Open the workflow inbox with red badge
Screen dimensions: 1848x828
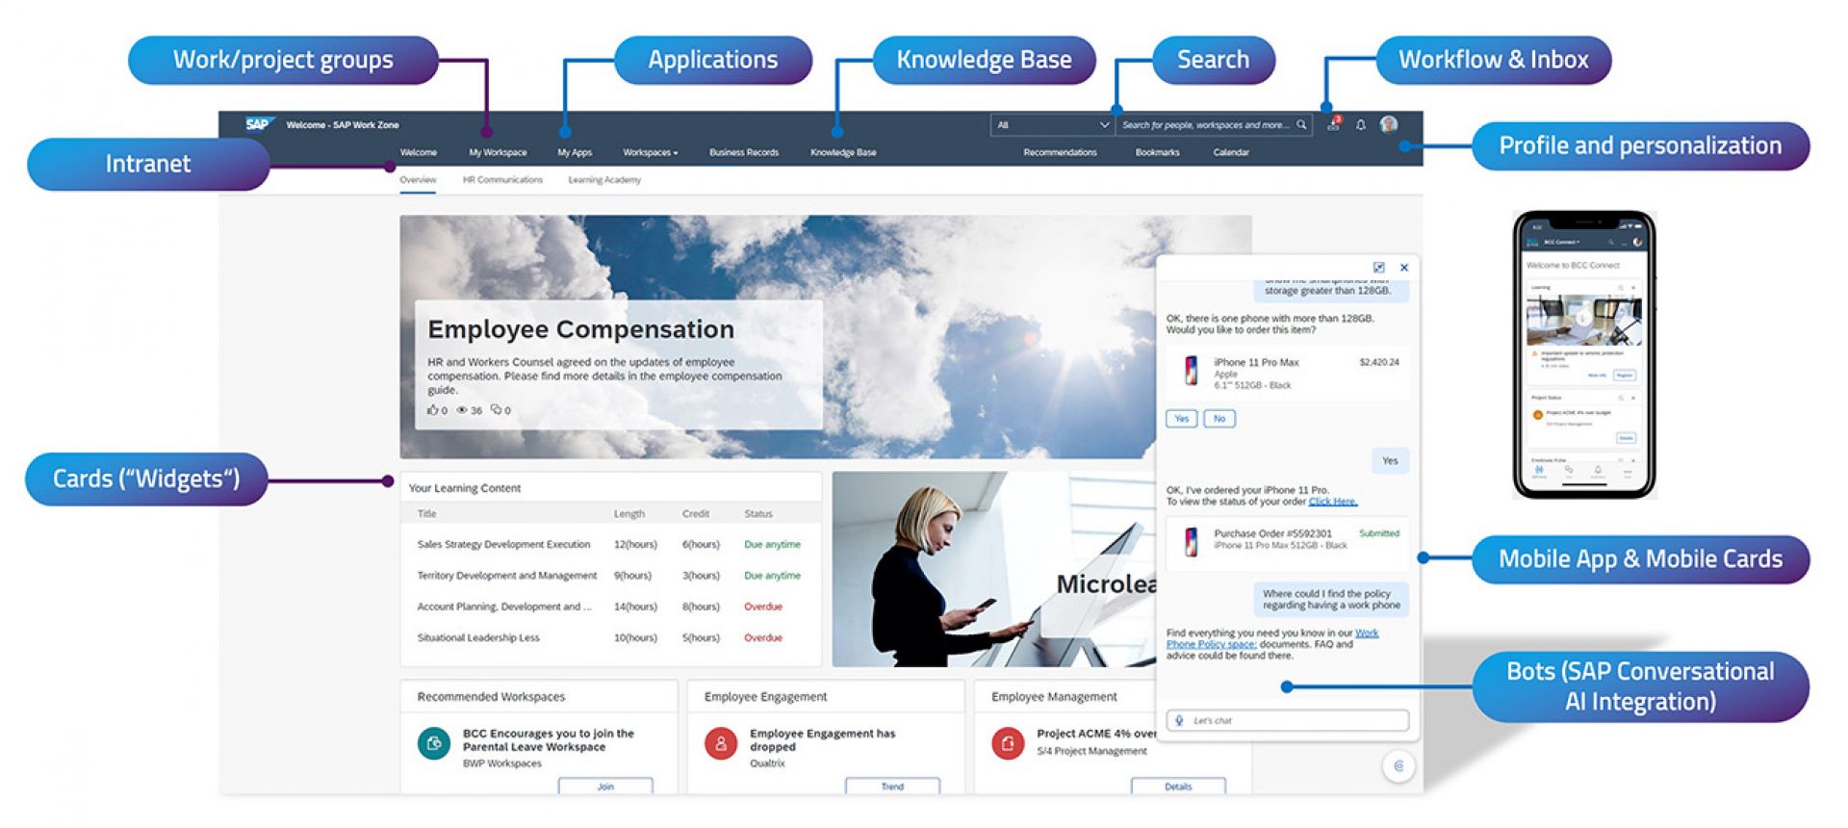1333,124
